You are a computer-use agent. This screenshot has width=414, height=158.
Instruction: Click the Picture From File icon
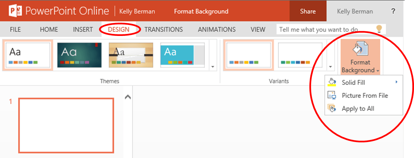click(332, 95)
